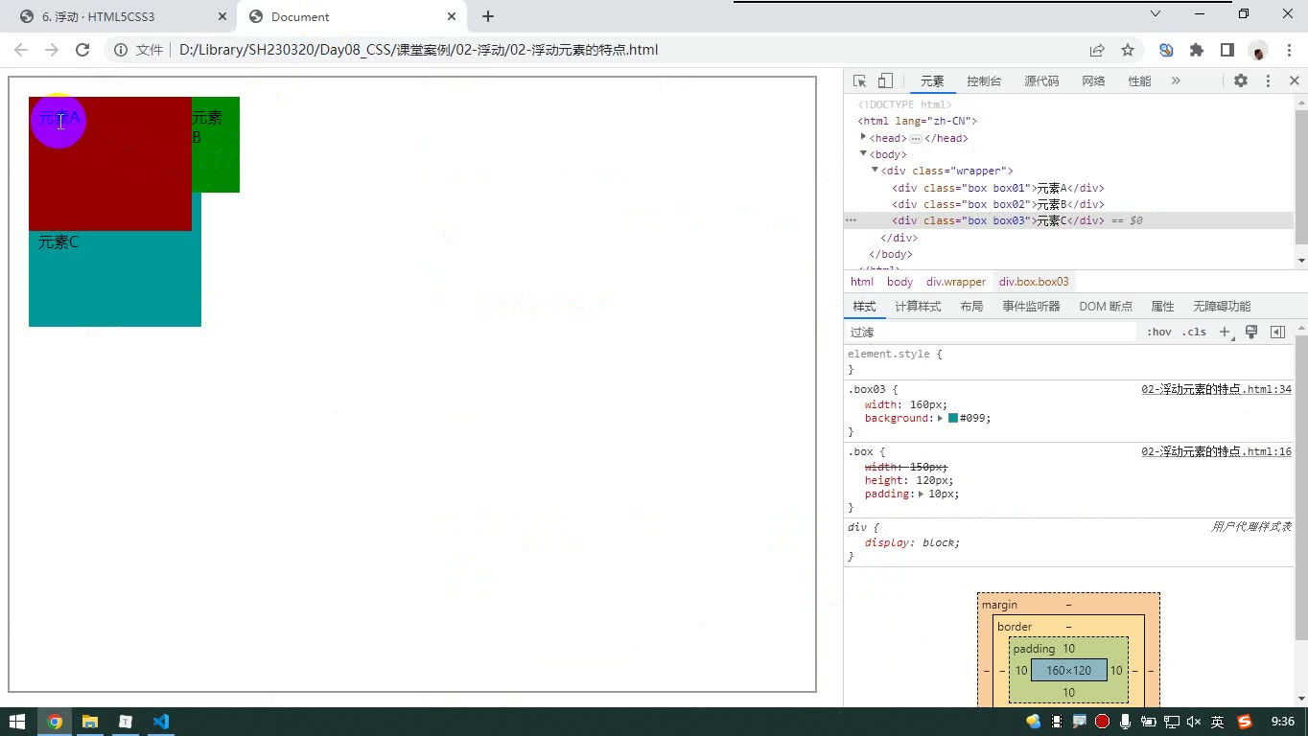This screenshot has height=736, width=1308.
Task: Bookmark this page with the star icon
Action: tap(1128, 50)
